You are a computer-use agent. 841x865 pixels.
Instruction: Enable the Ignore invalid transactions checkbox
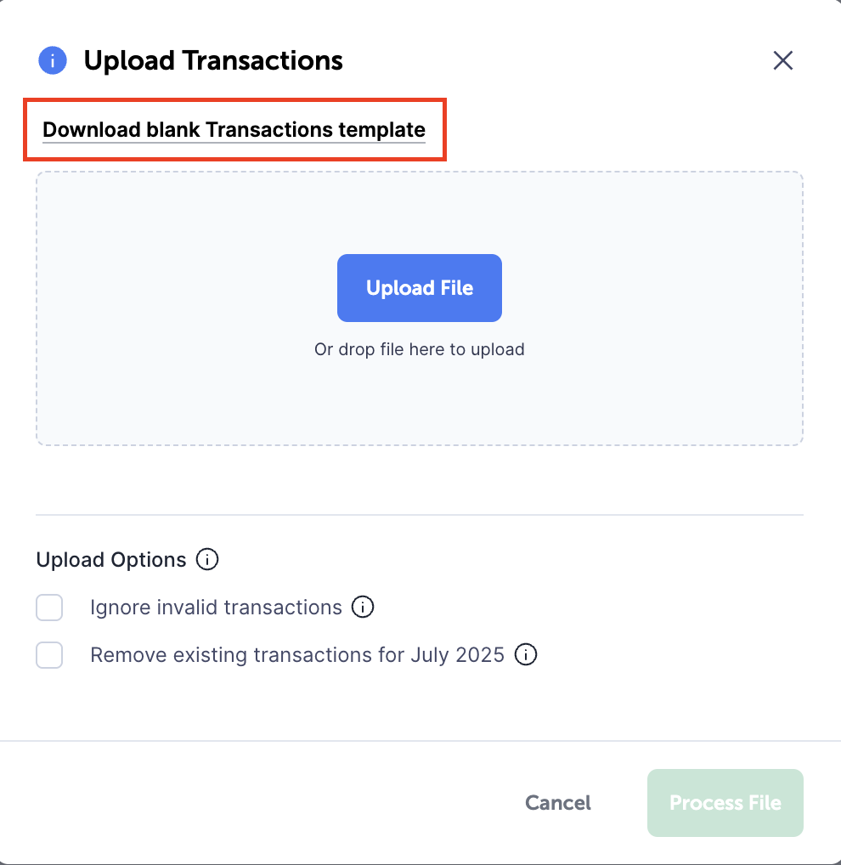click(49, 608)
